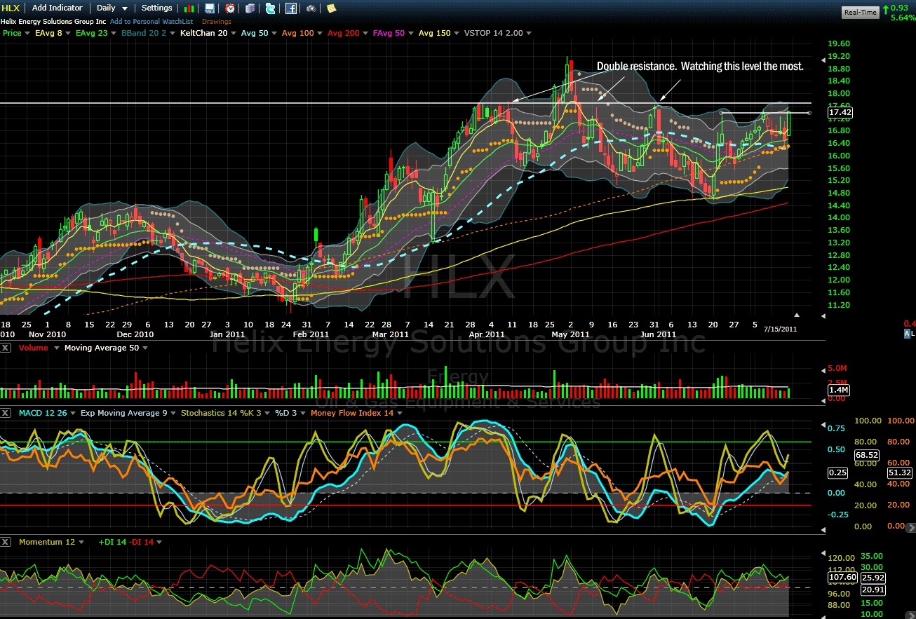Close the Volume panel with its X
The width and height of the screenshot is (916, 619).
[x=6, y=347]
